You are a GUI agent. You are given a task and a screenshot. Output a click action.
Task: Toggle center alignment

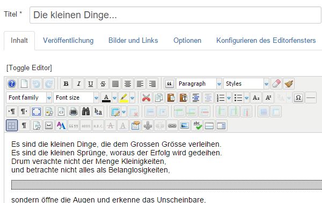click(128, 84)
